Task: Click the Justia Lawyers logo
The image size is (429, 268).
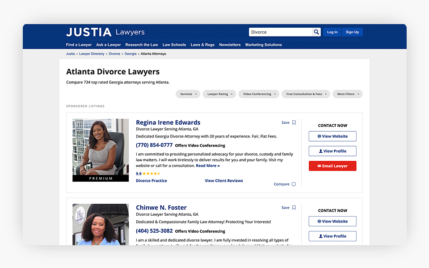Action: [x=105, y=32]
